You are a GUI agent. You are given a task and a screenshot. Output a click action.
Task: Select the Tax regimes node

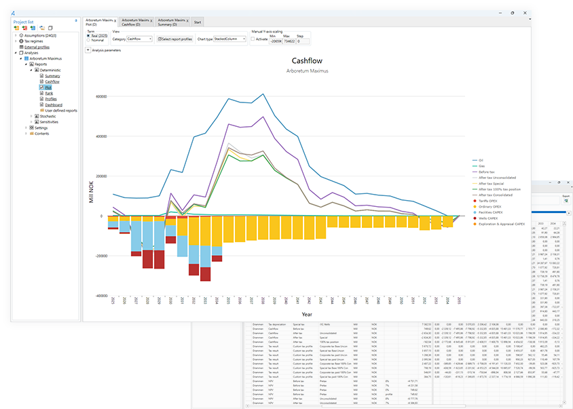34,41
